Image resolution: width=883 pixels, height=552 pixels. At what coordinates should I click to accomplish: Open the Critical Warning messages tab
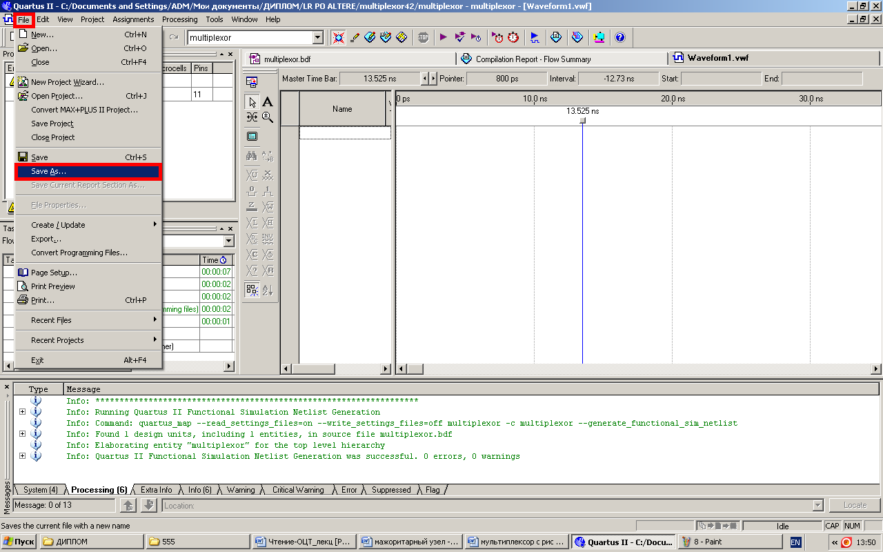coord(297,490)
